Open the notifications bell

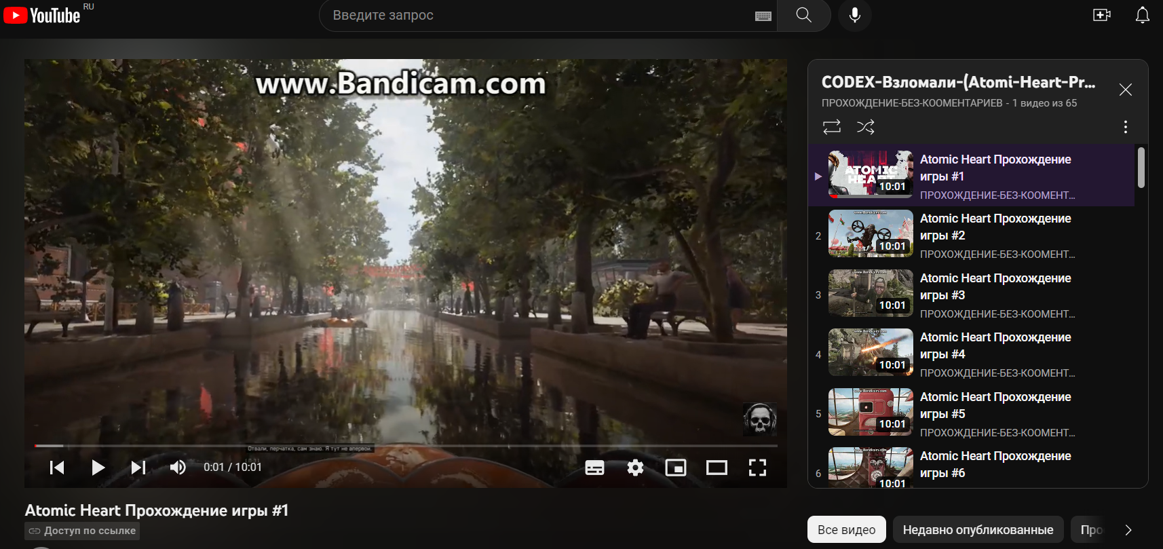point(1143,15)
